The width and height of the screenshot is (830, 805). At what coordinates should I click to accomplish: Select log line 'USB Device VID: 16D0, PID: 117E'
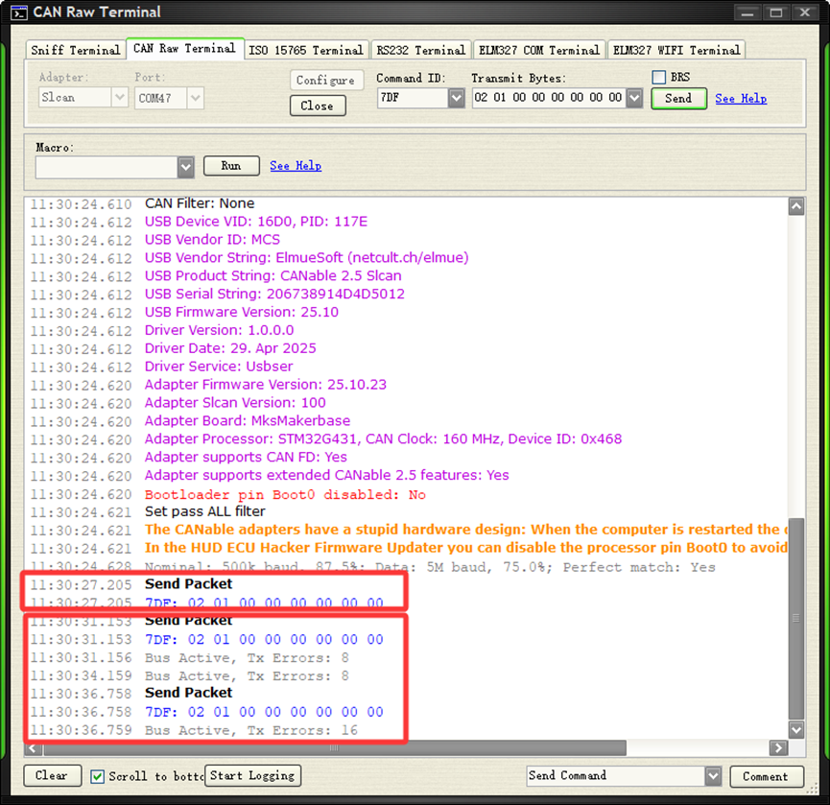[255, 222]
